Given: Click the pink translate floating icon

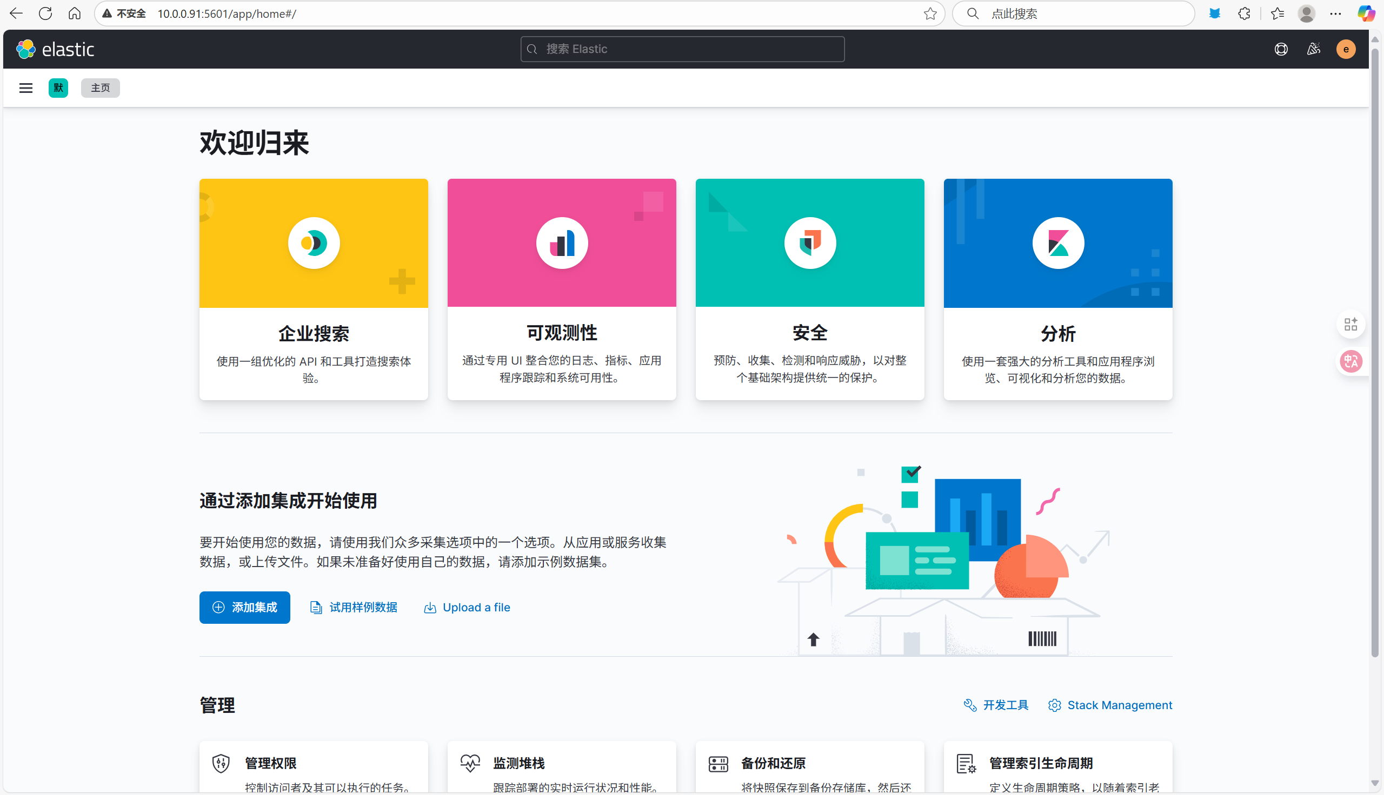Looking at the screenshot, I should [1350, 361].
